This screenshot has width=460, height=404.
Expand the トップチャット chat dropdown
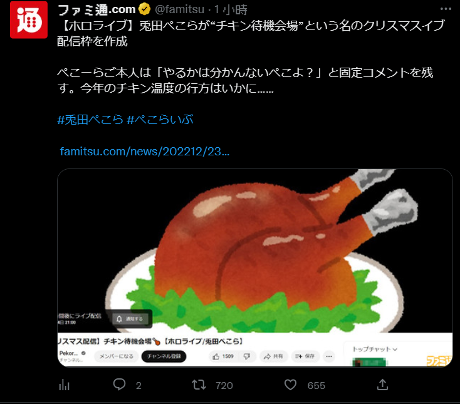[375, 349]
